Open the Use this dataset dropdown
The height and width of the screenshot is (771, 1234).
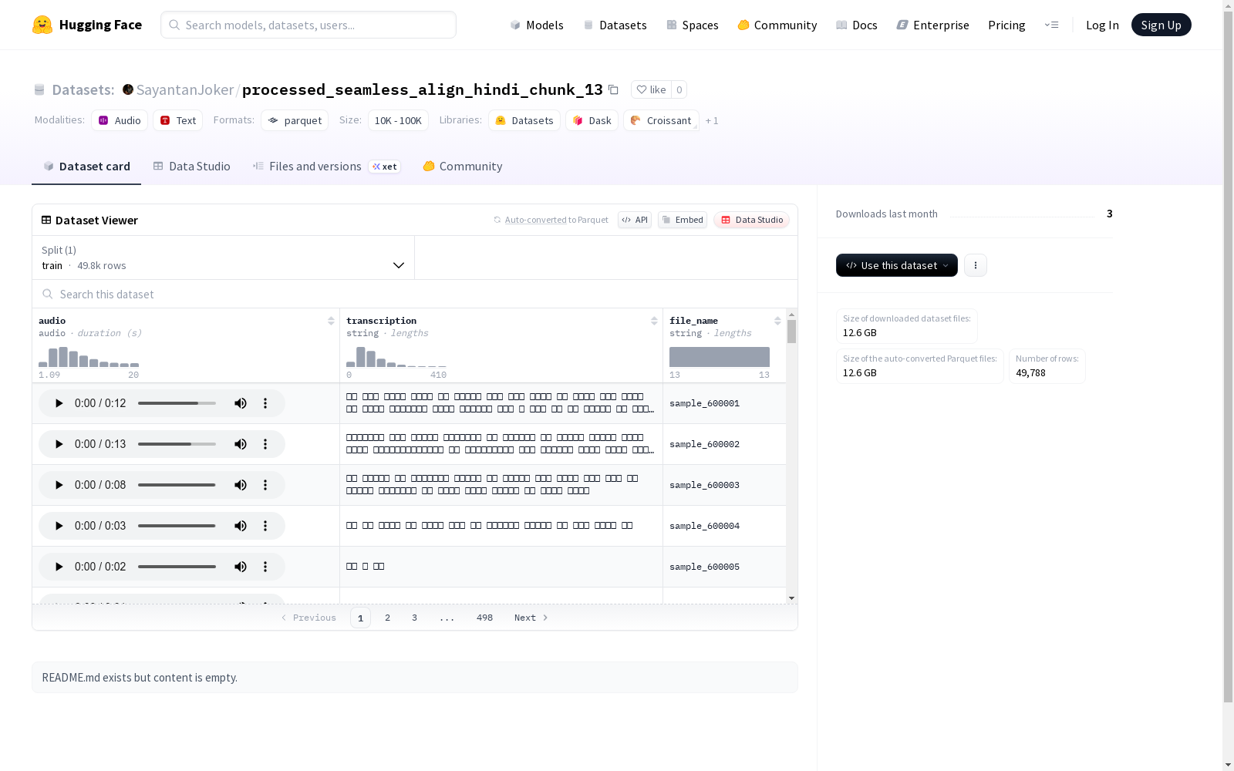point(897,265)
